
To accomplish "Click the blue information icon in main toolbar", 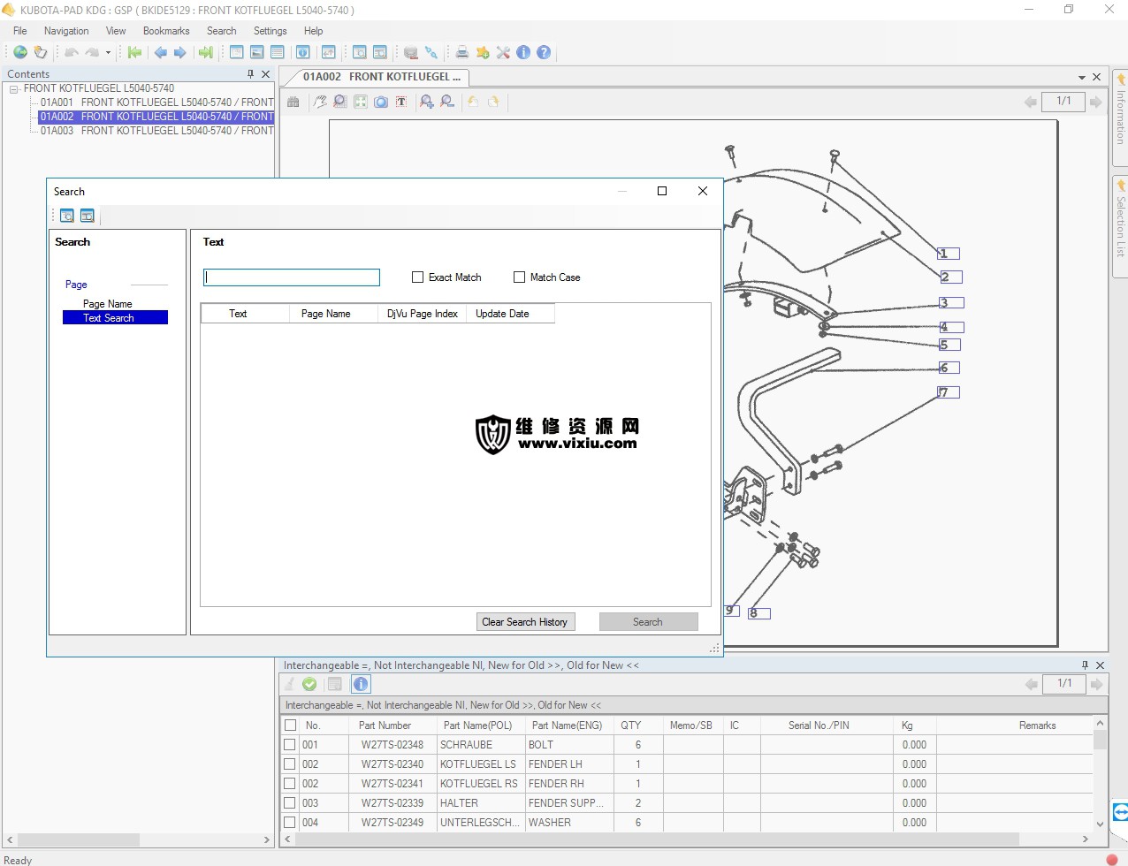I will pyautogui.click(x=523, y=52).
